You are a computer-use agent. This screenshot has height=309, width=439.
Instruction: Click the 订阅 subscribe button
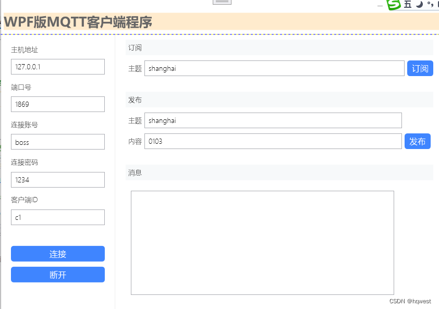(420, 68)
